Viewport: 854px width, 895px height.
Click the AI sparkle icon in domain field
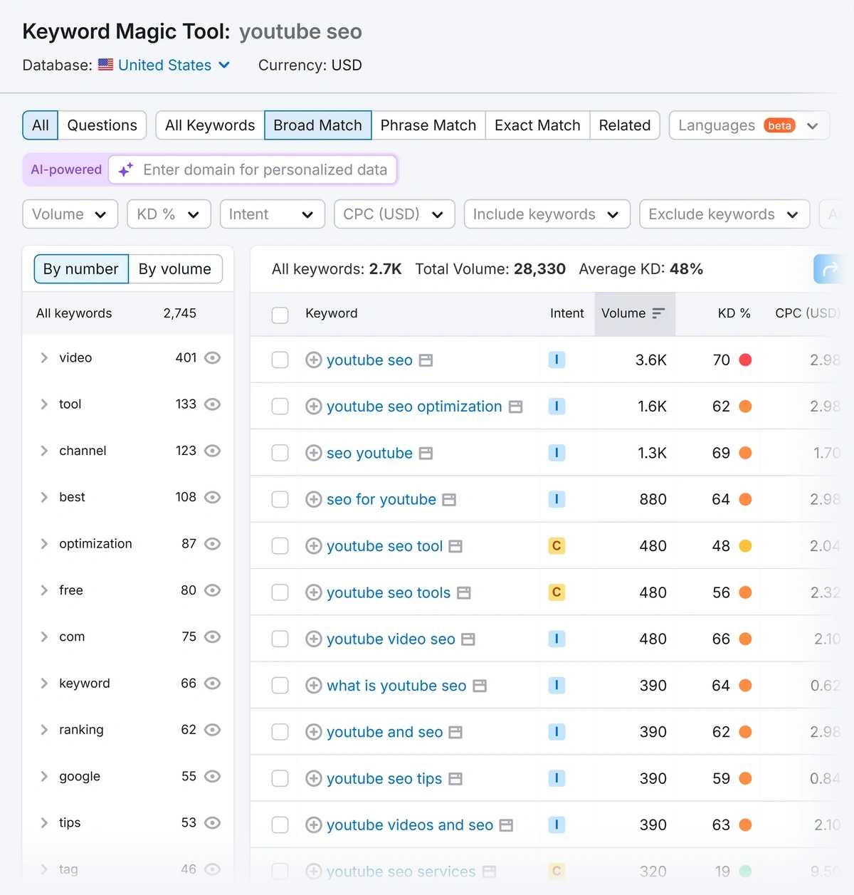coord(126,170)
